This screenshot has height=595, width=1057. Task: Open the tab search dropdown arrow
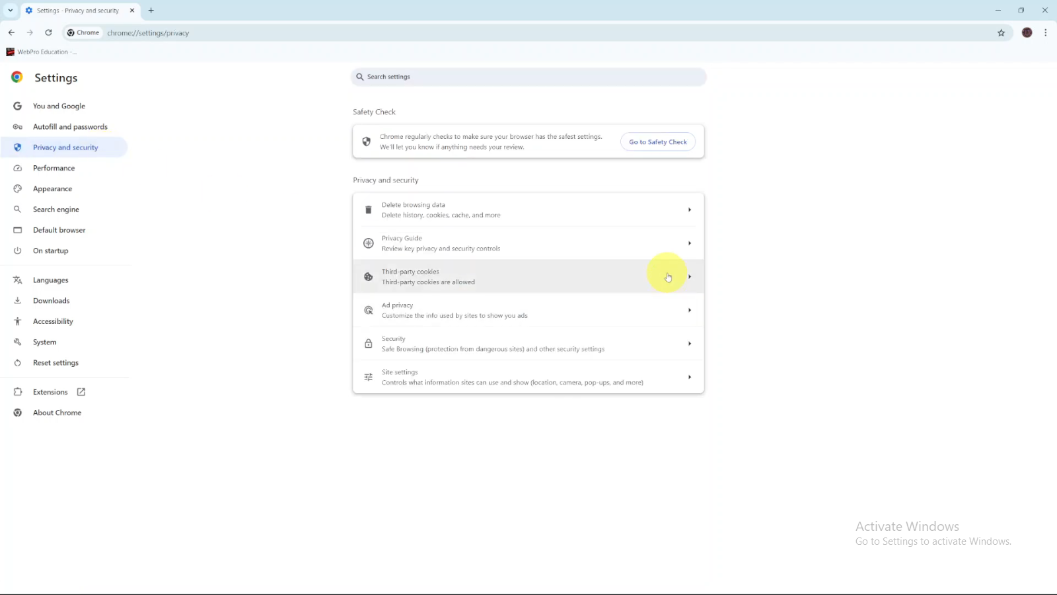pyautogui.click(x=10, y=11)
